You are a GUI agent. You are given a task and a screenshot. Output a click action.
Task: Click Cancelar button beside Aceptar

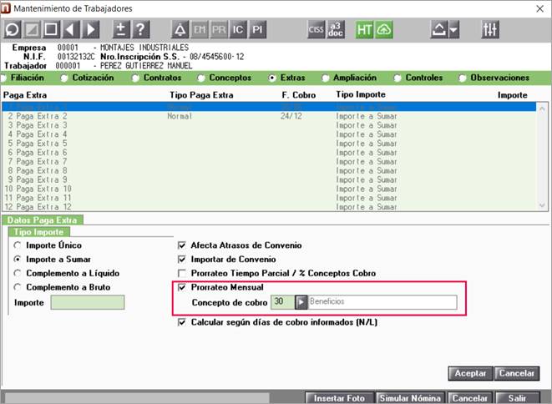pos(517,374)
